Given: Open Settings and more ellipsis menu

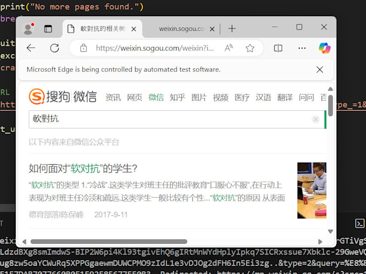Looking at the screenshot, I should click(302, 48).
